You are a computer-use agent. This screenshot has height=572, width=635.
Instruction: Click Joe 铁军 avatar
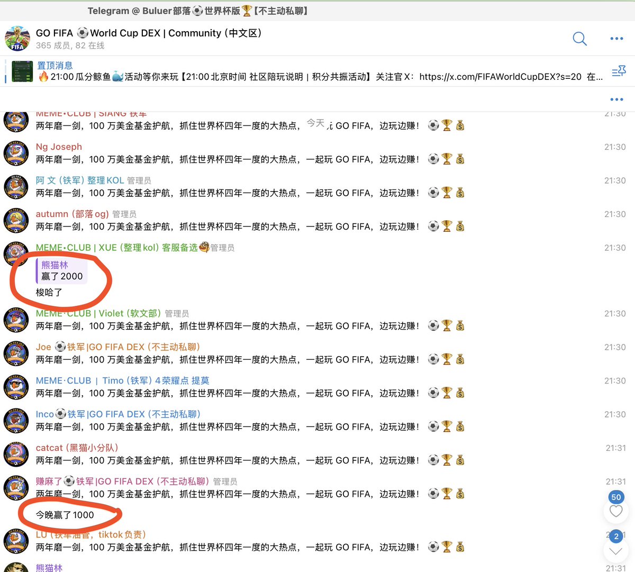pyautogui.click(x=16, y=353)
